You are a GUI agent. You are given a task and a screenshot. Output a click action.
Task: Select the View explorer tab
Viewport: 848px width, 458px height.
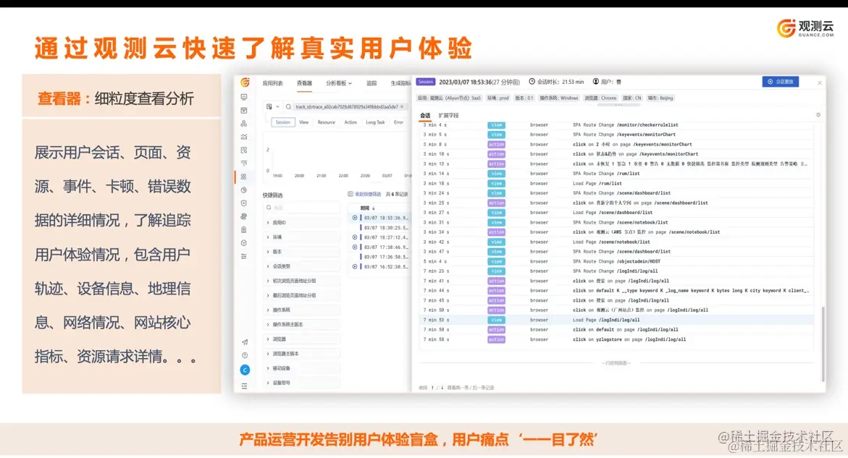(304, 122)
